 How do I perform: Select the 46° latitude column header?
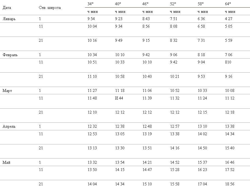[145, 4]
